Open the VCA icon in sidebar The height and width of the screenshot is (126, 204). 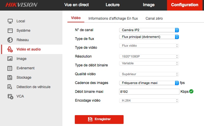point(10,96)
